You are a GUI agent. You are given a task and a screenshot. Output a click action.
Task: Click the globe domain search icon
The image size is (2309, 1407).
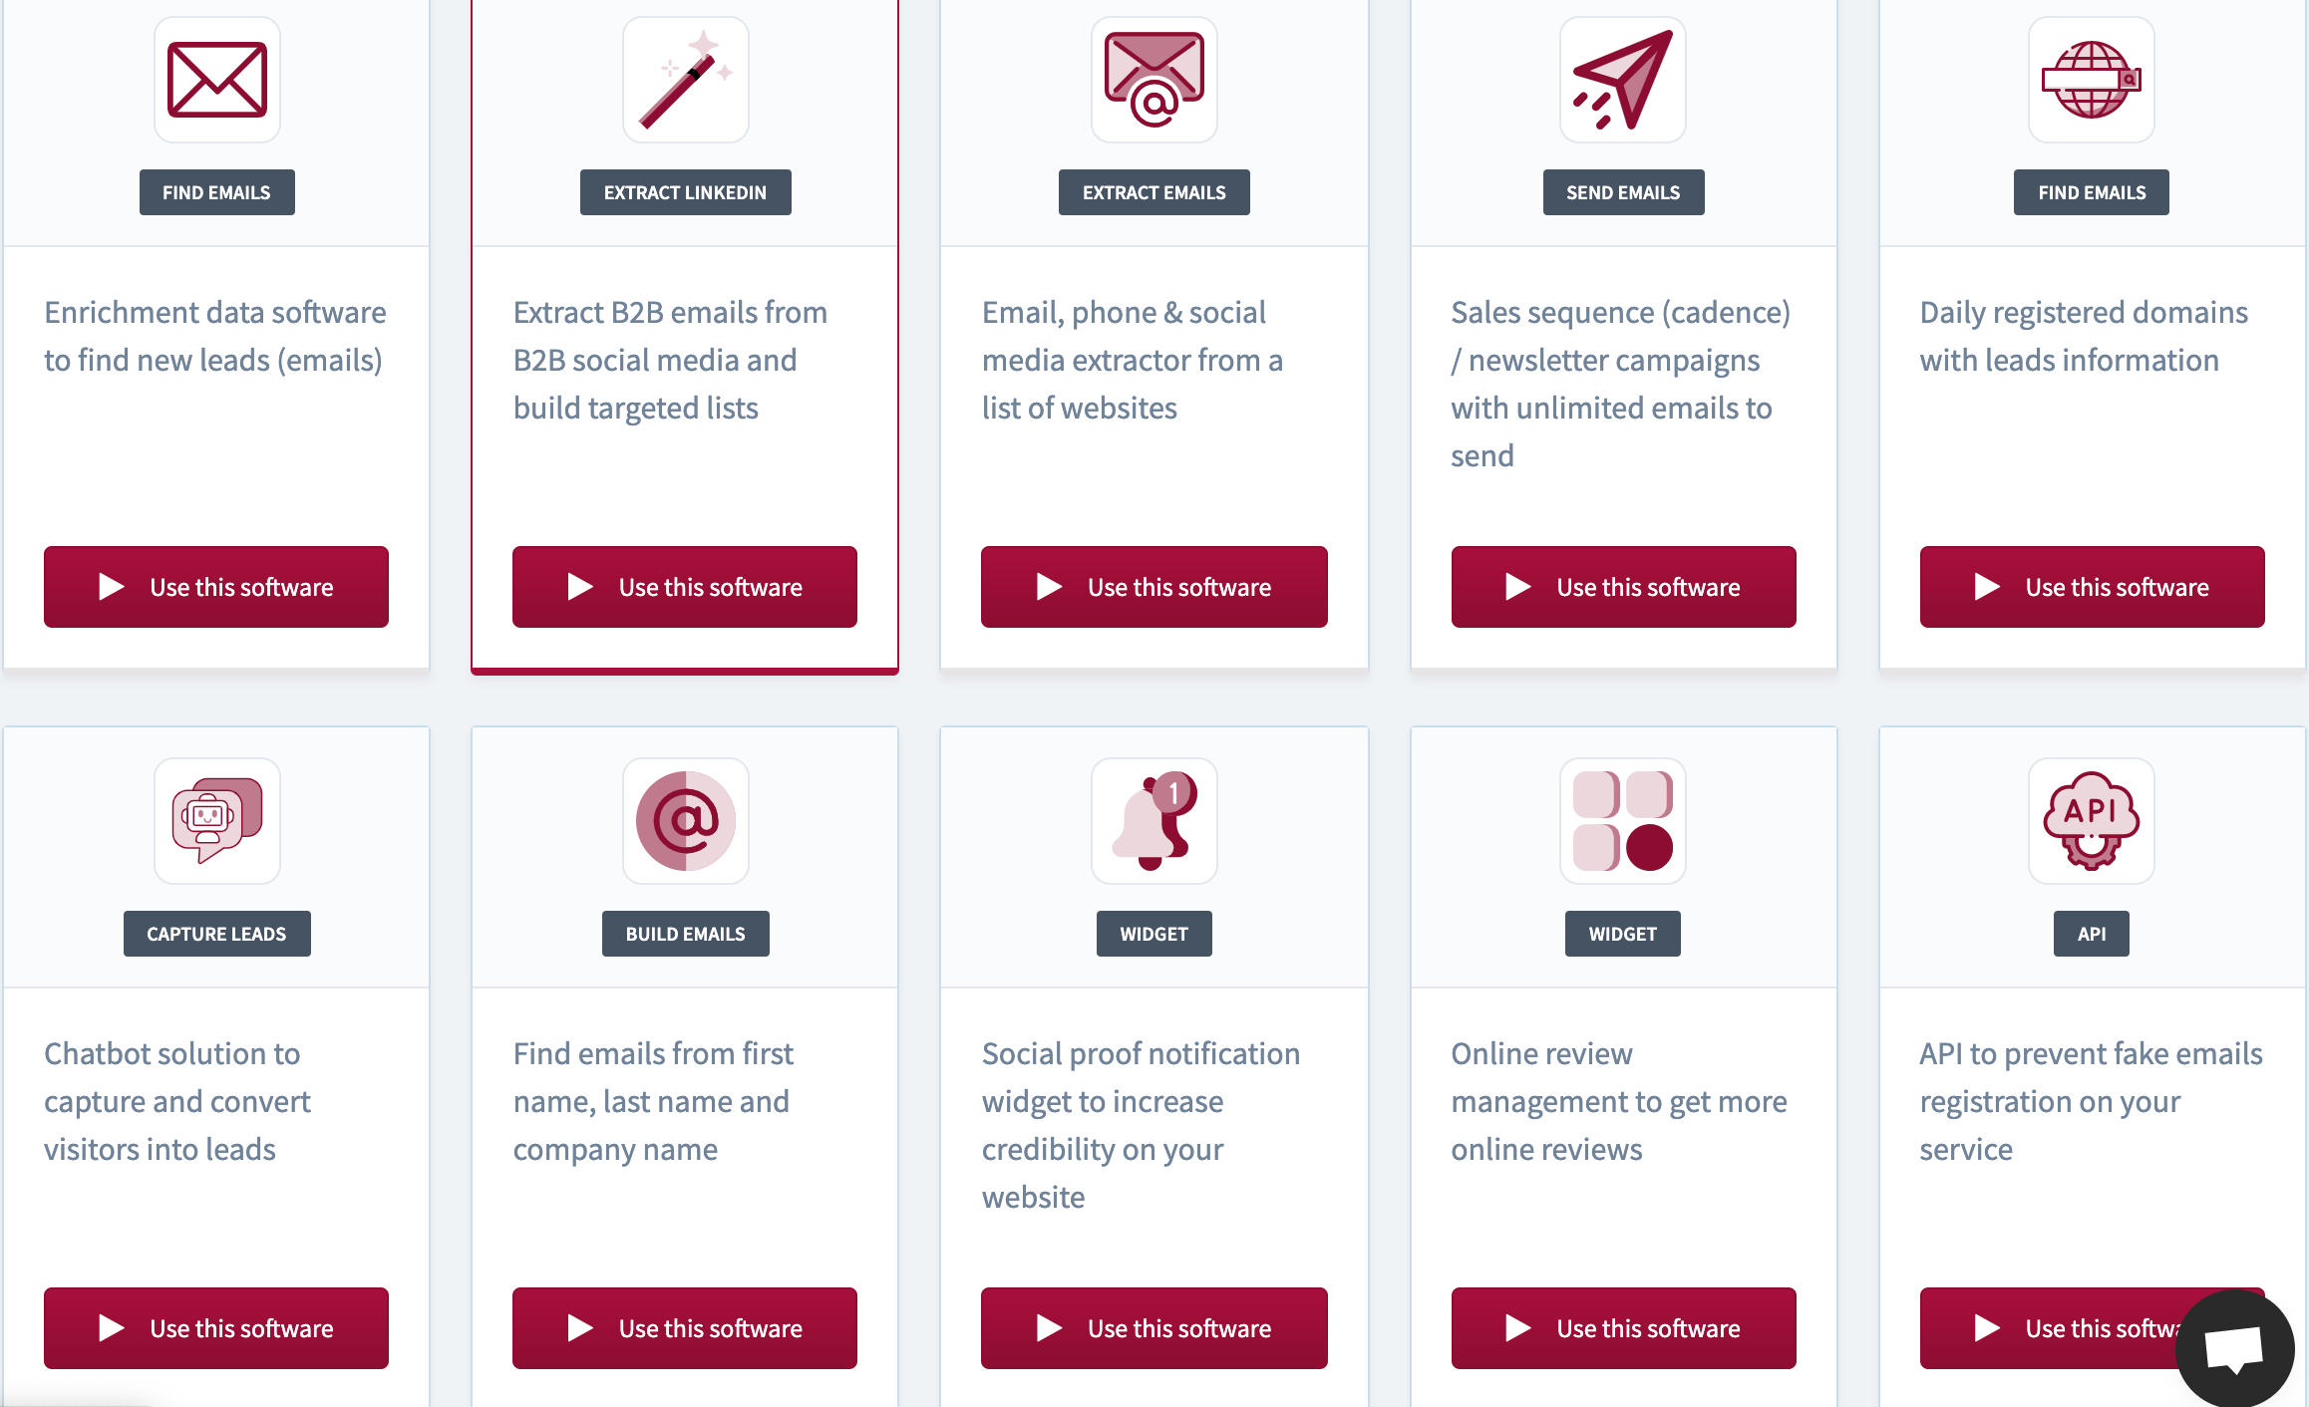coord(2092,80)
